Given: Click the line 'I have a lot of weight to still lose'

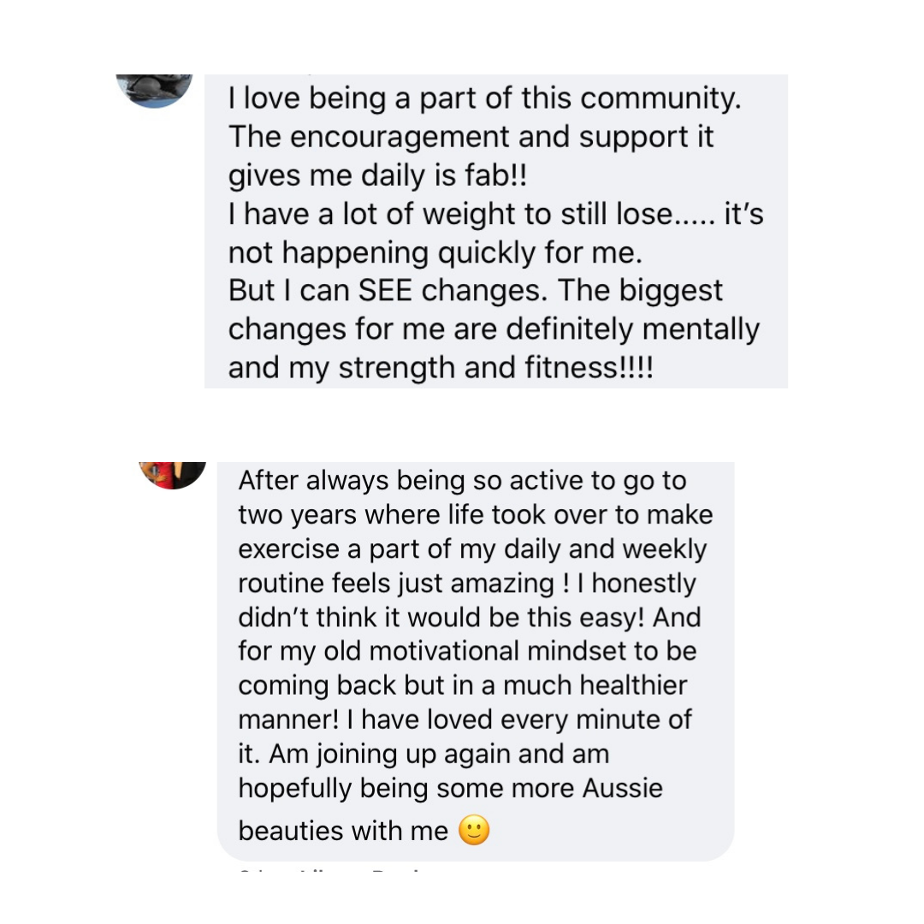Looking at the screenshot, I should [452, 214].
